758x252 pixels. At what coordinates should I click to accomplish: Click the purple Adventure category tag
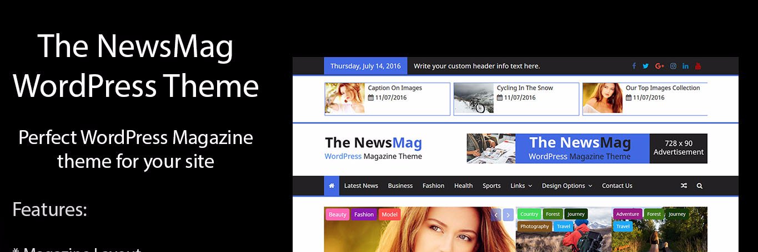click(x=628, y=214)
